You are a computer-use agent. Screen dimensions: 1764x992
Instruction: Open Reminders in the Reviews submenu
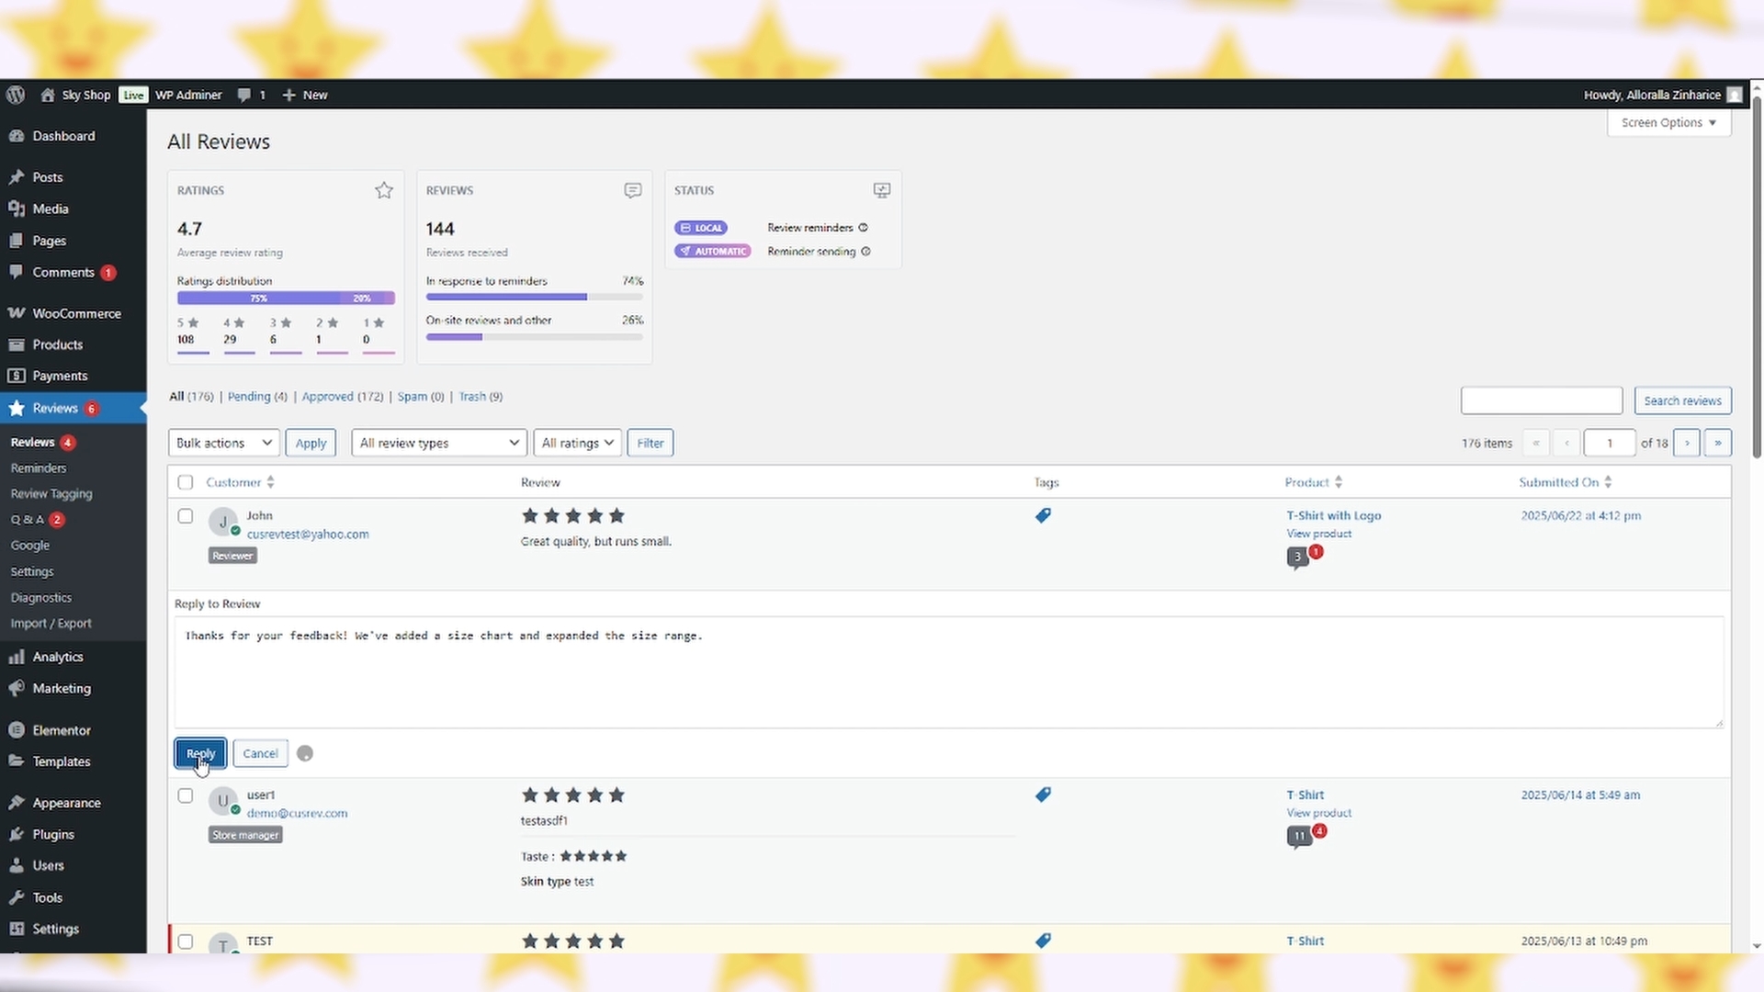point(39,468)
